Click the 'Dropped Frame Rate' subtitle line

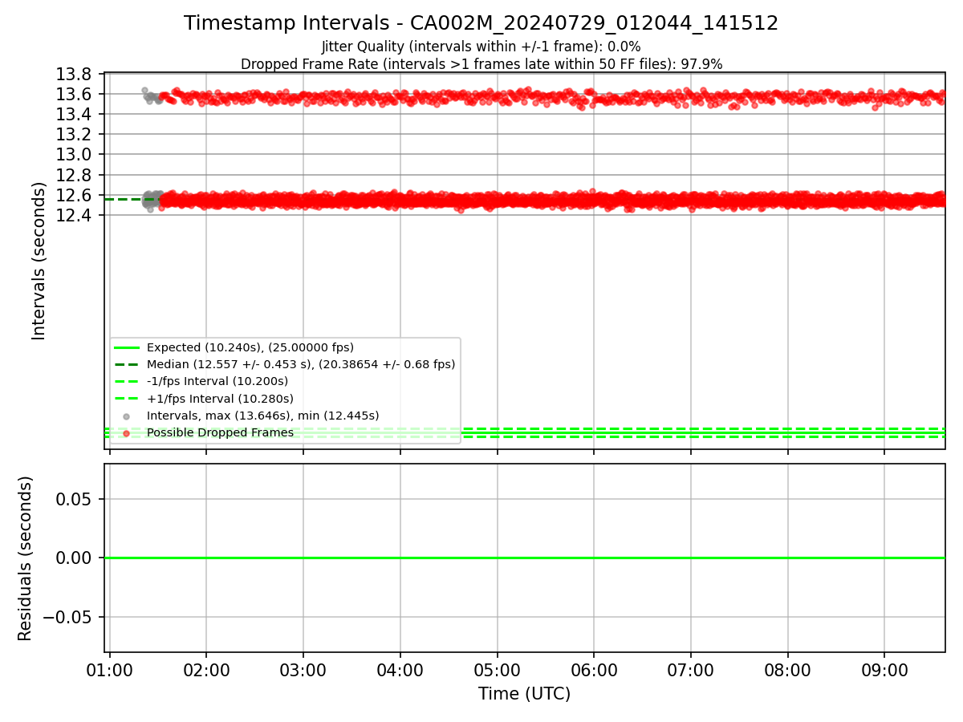click(481, 64)
